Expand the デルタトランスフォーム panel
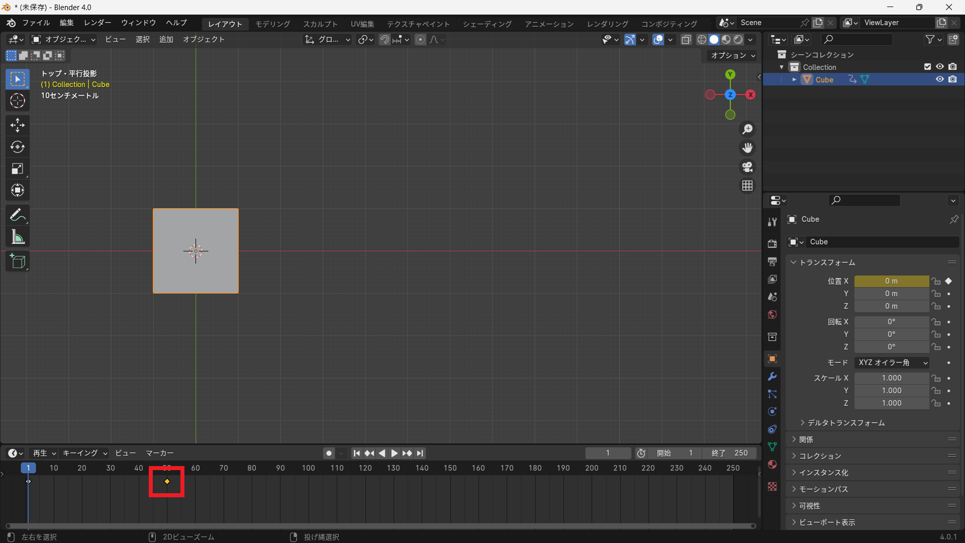The width and height of the screenshot is (965, 543). point(846,423)
